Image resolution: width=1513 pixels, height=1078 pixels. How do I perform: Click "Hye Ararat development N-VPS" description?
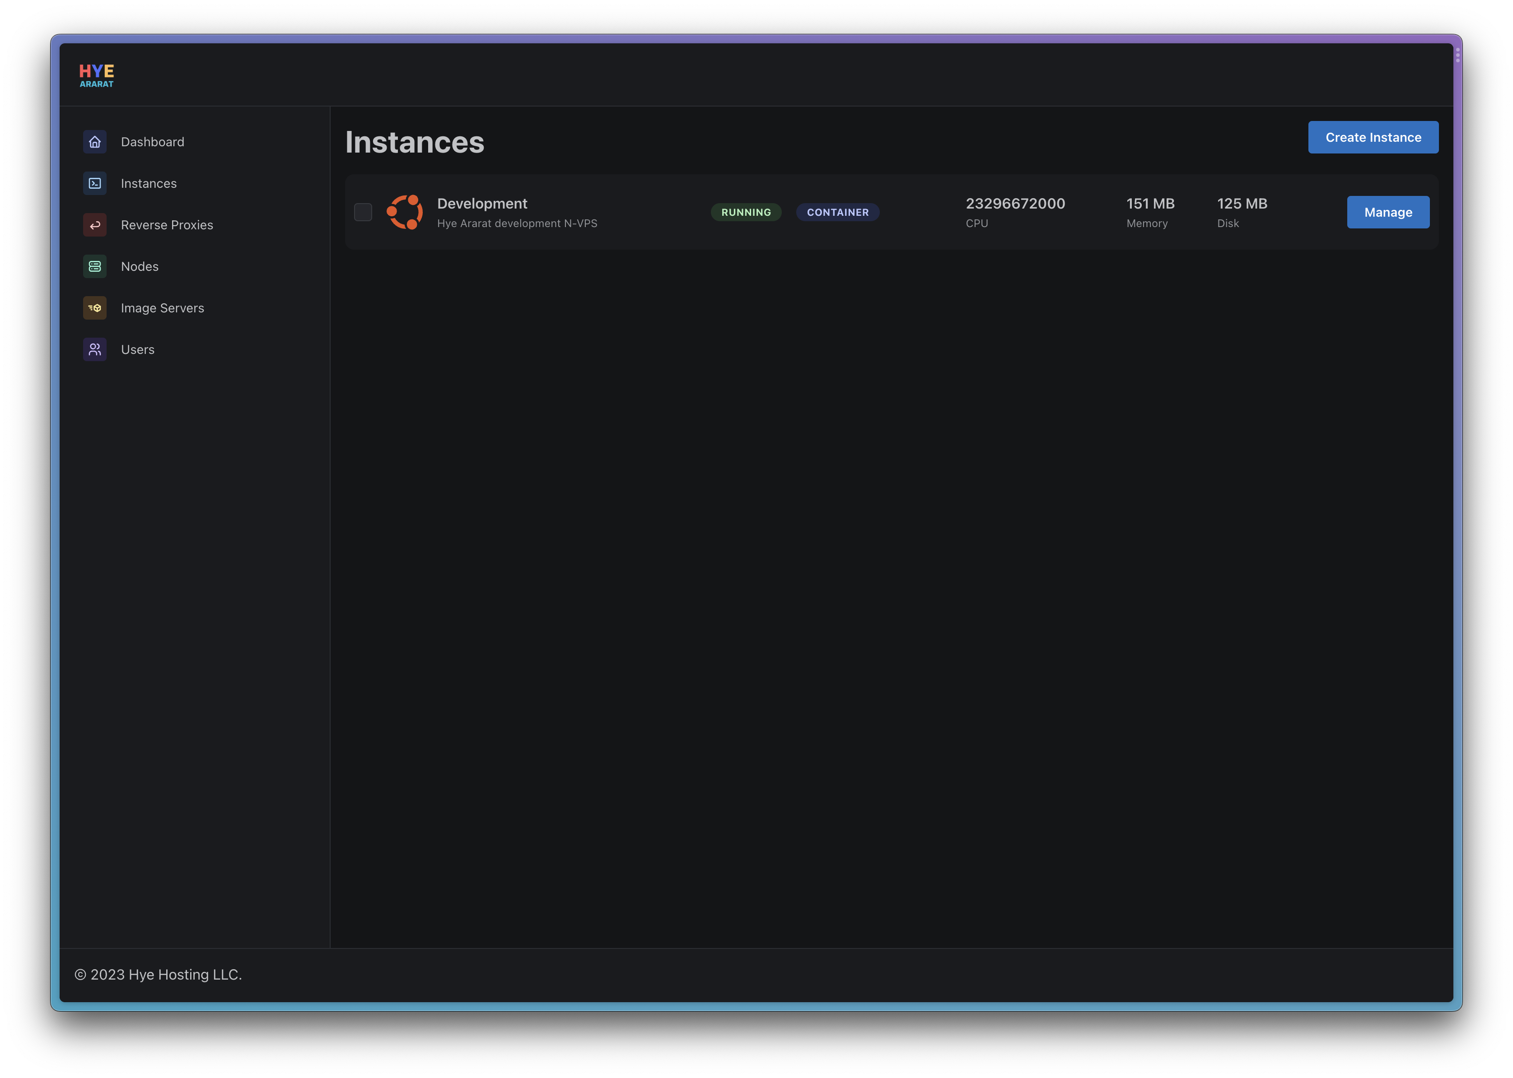click(x=517, y=224)
